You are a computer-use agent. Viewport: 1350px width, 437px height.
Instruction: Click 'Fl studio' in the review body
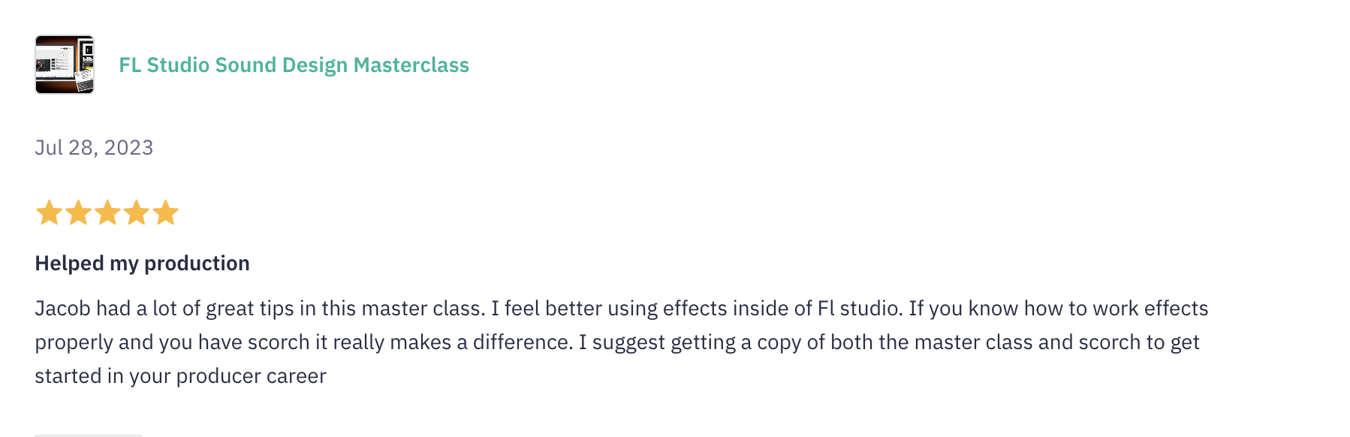point(859,309)
